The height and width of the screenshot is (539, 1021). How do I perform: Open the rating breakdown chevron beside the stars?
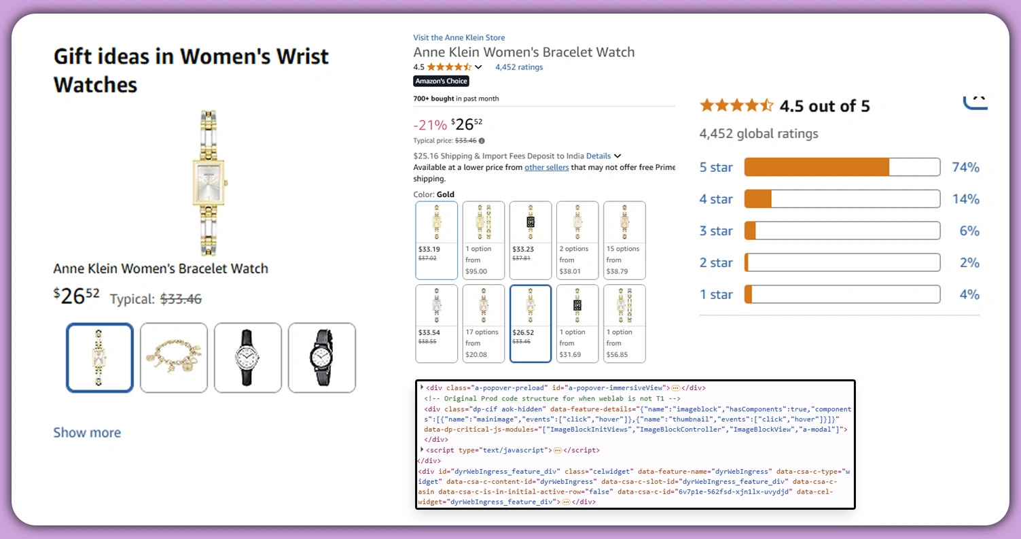[480, 67]
